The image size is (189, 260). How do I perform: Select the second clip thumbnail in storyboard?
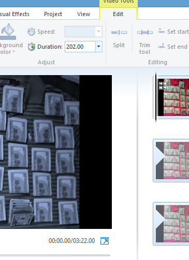pyautogui.click(x=171, y=161)
